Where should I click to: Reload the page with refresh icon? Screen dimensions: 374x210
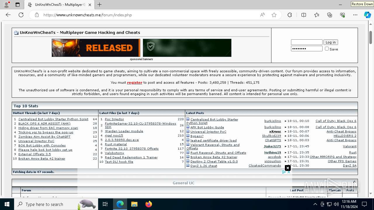[x=21, y=15]
